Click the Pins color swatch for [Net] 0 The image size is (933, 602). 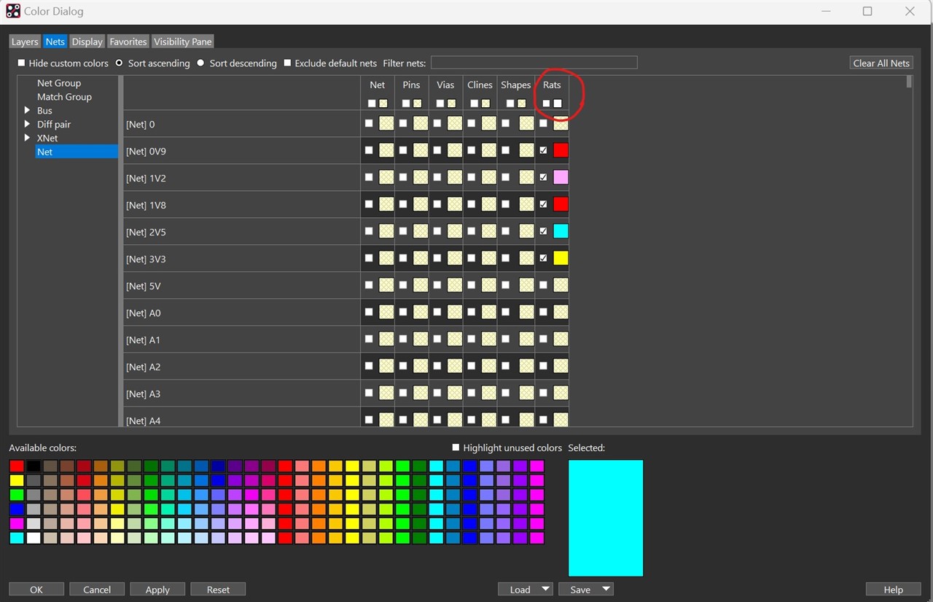pos(420,123)
